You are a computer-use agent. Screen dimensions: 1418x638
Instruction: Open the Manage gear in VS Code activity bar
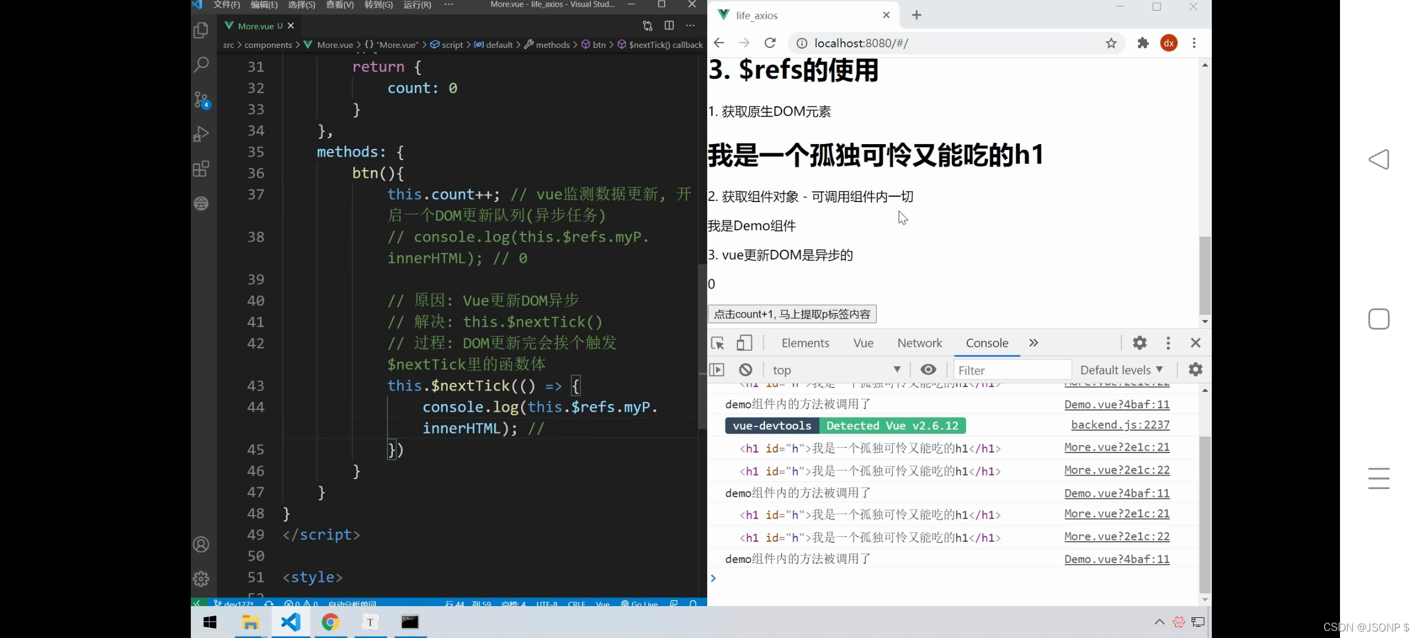tap(201, 578)
